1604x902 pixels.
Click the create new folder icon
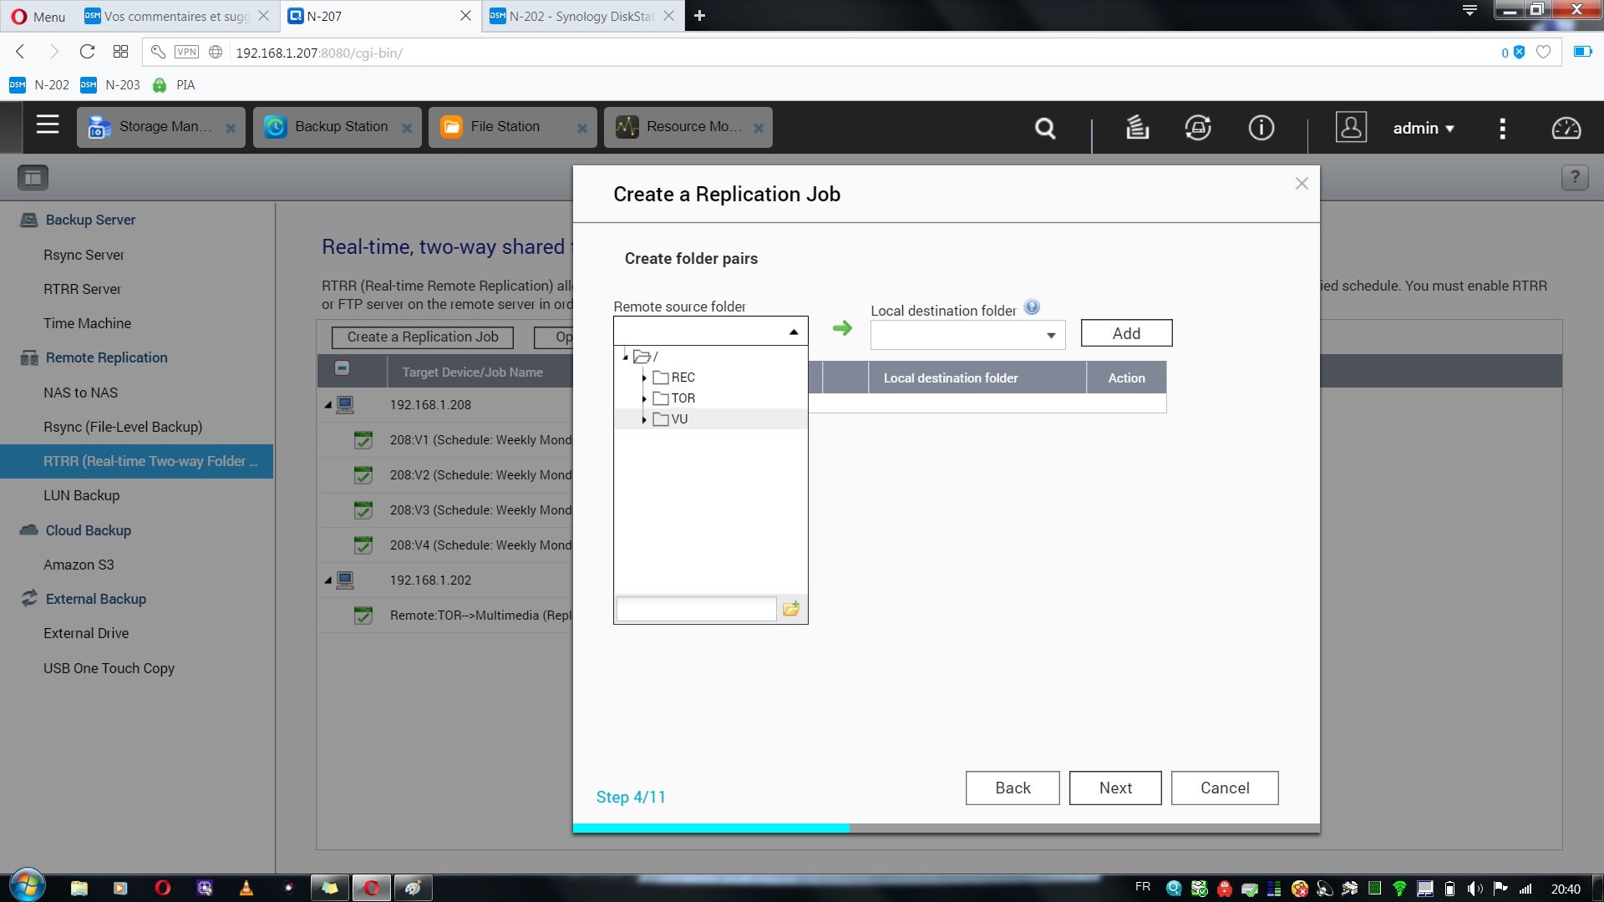(791, 609)
